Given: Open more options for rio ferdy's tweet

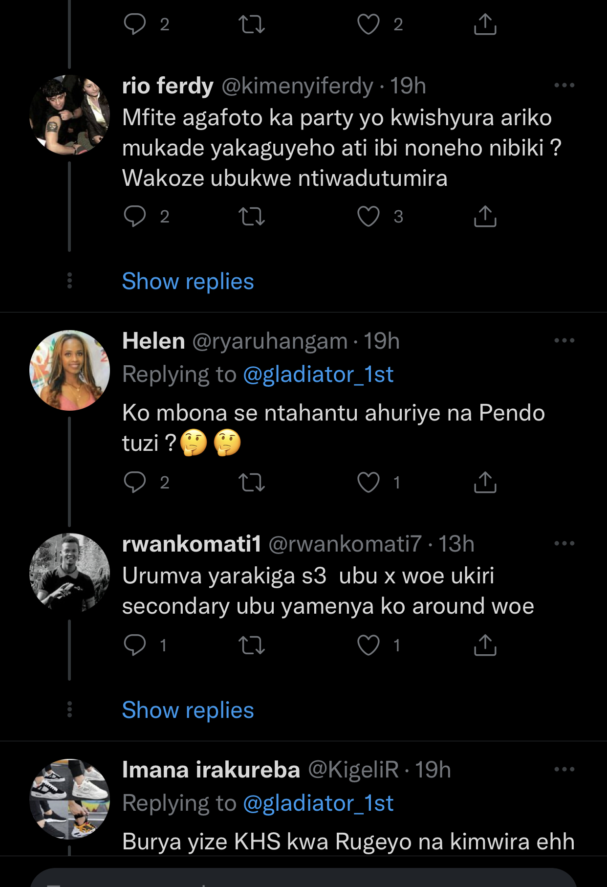Looking at the screenshot, I should click(x=564, y=86).
